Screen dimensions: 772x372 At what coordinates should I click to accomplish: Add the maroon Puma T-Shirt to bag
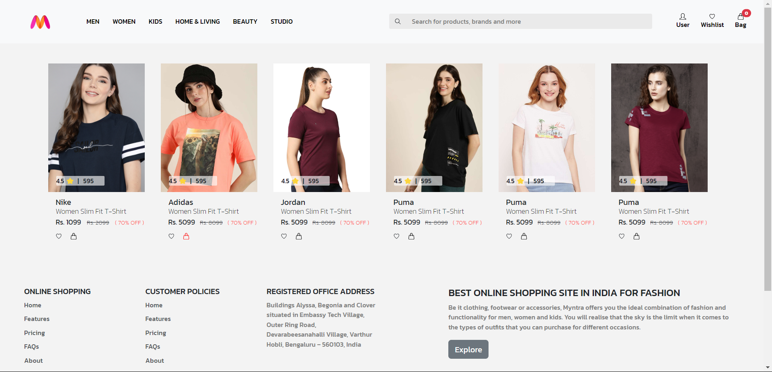(x=636, y=236)
